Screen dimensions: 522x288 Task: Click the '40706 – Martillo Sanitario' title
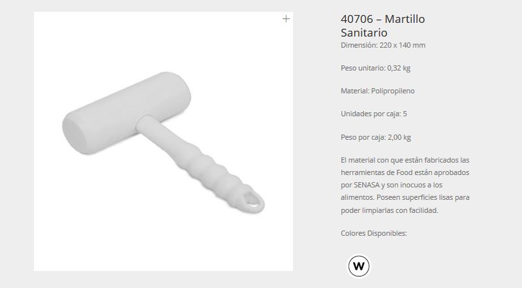(x=382, y=25)
